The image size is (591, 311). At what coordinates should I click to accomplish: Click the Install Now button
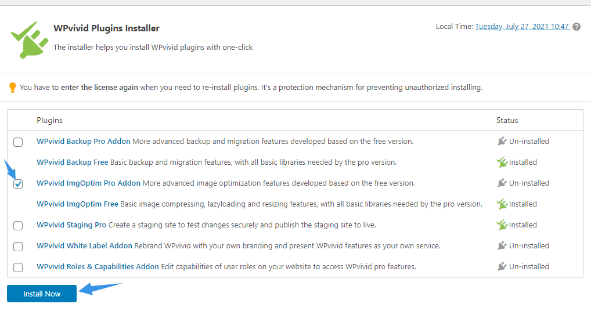pos(42,294)
